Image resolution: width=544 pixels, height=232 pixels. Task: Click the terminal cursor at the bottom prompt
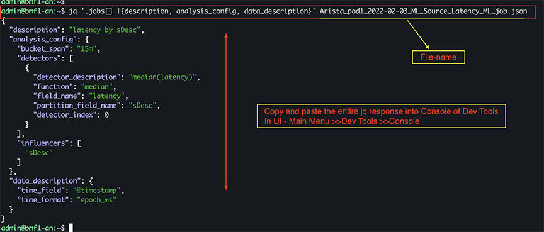click(x=71, y=228)
